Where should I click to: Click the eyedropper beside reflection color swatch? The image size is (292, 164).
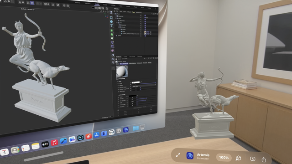coord(138,95)
